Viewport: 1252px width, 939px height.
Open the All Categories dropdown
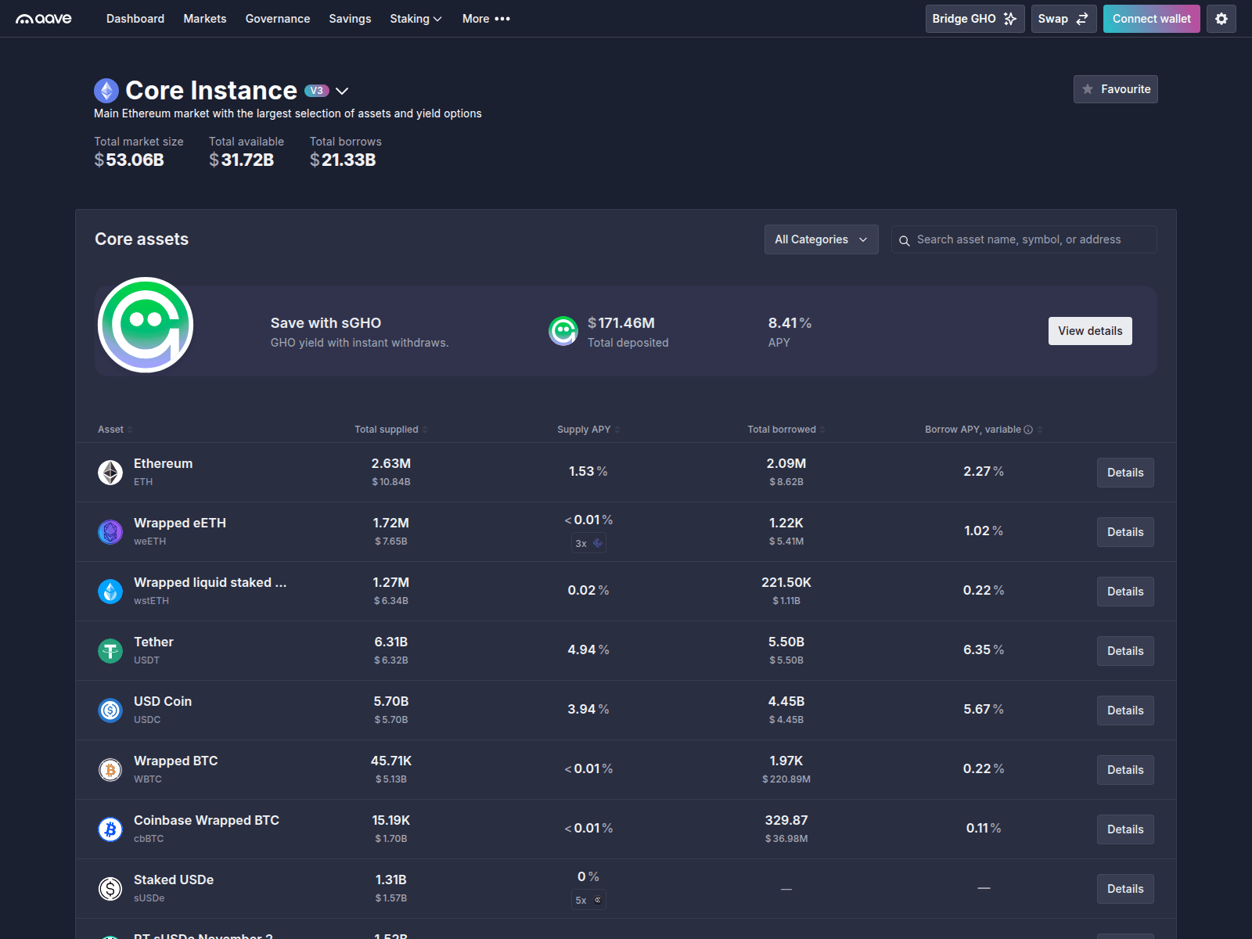[821, 239]
